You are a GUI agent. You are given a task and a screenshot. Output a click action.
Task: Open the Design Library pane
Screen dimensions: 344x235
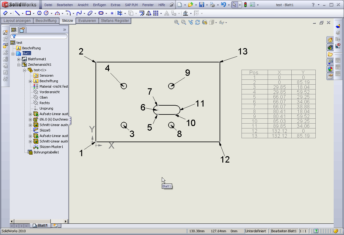330,47
